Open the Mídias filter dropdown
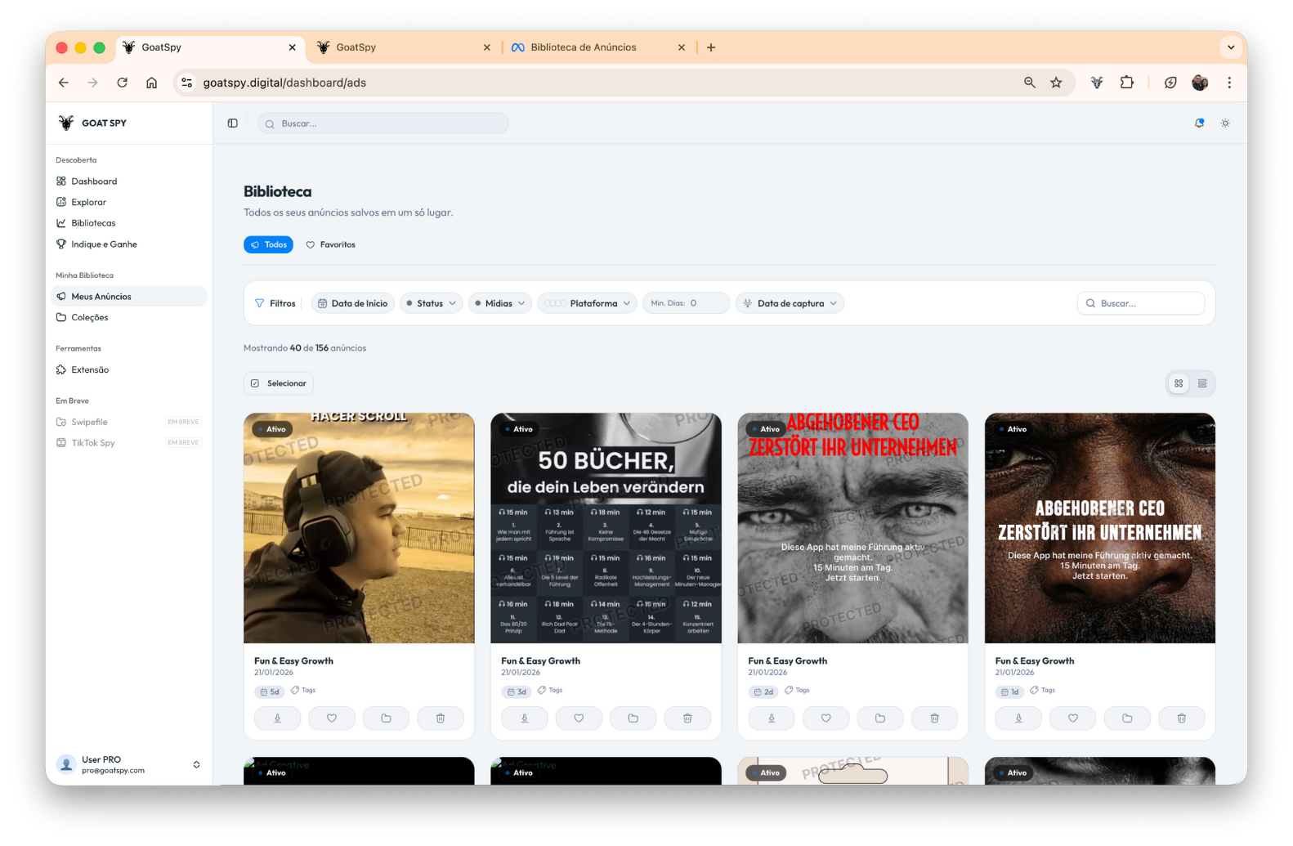Image resolution: width=1293 pixels, height=846 pixels. 499,303
